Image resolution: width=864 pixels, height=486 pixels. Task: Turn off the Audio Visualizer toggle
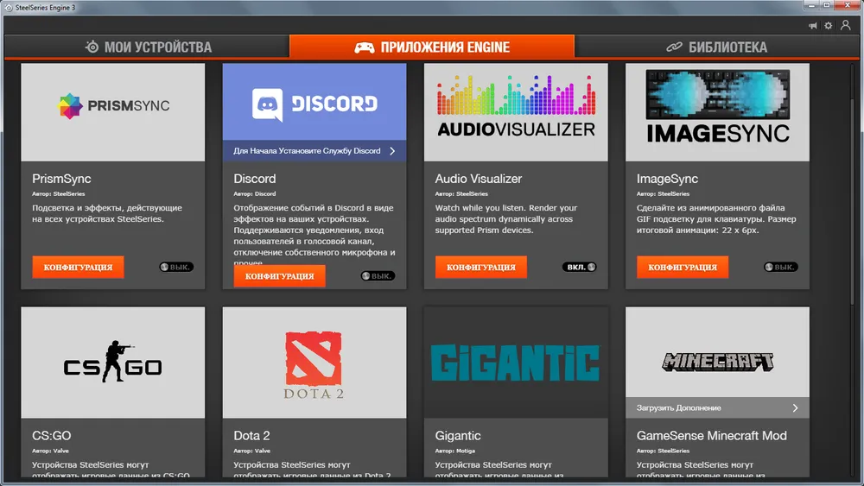(580, 268)
